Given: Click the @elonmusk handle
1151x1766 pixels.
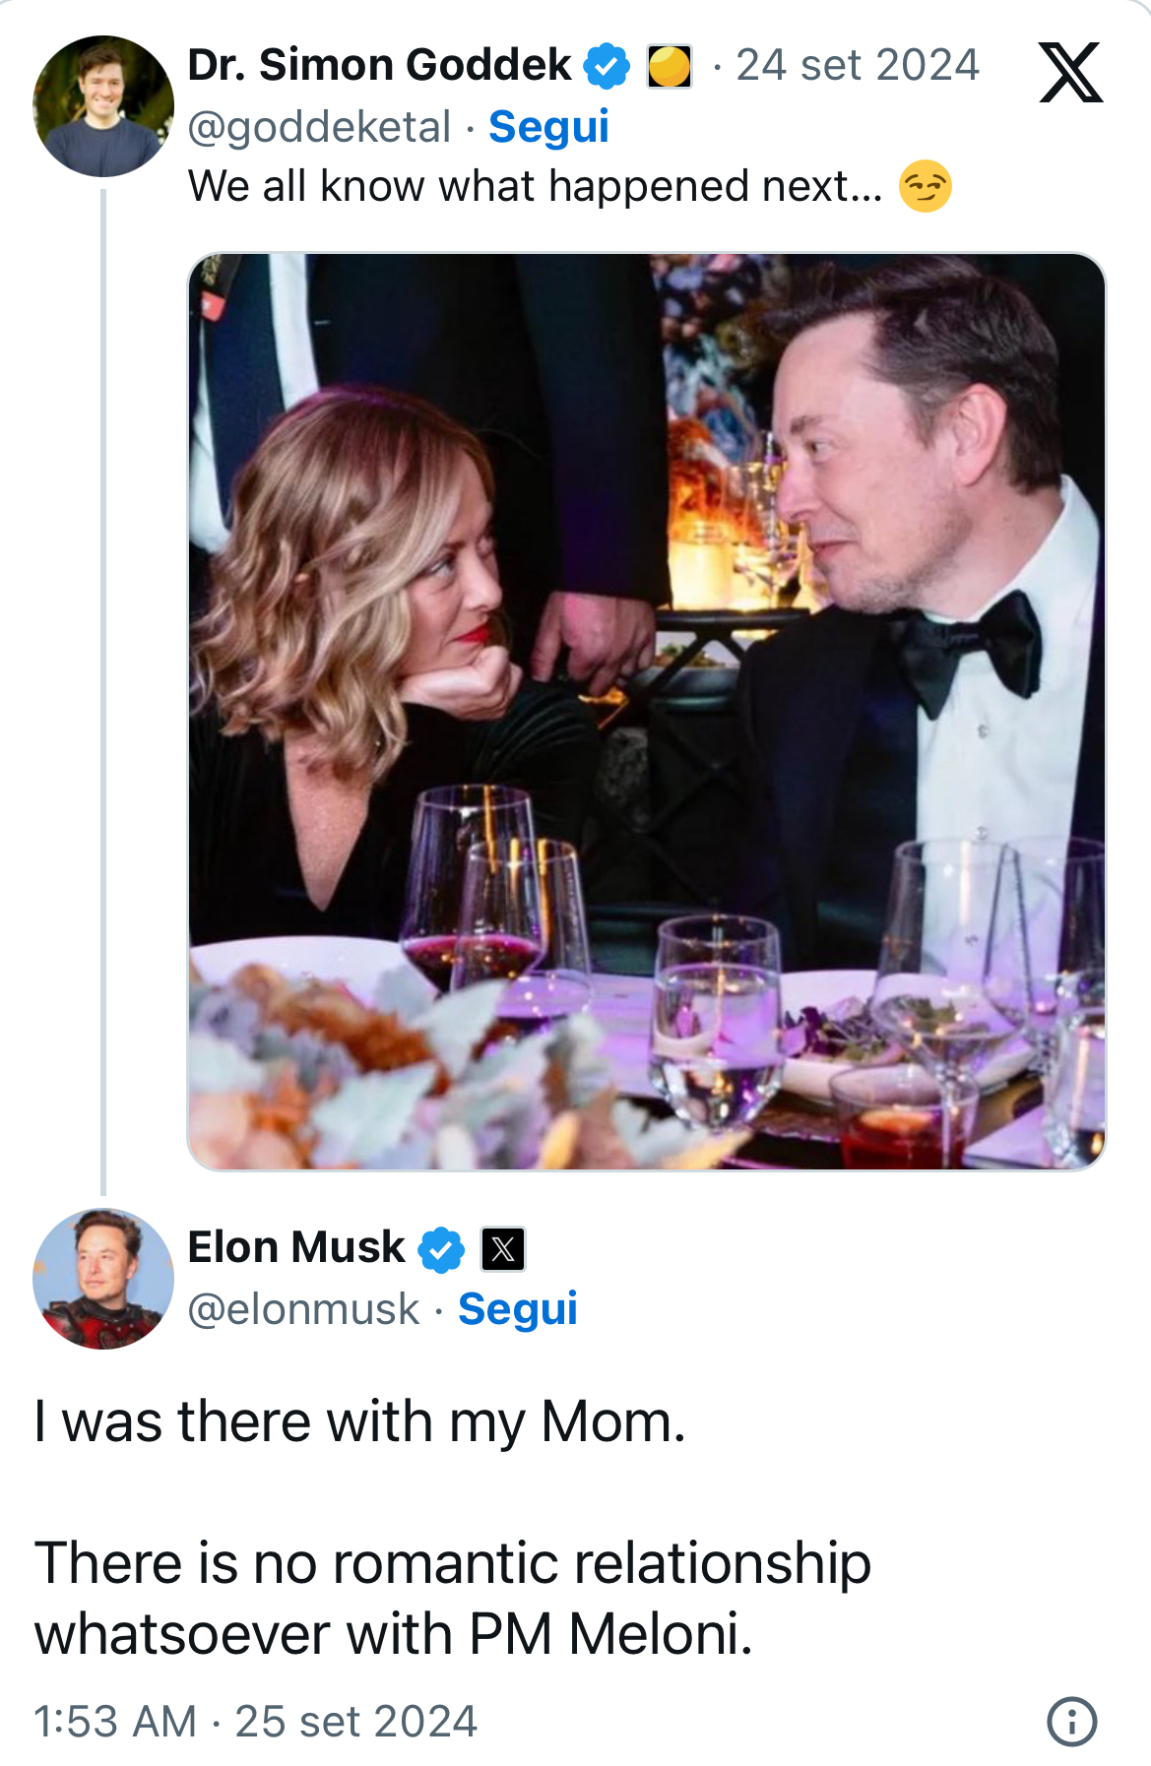Looking at the screenshot, I should [303, 1309].
